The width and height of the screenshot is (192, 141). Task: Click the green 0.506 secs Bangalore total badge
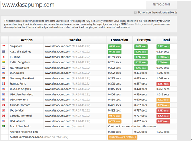163,62
